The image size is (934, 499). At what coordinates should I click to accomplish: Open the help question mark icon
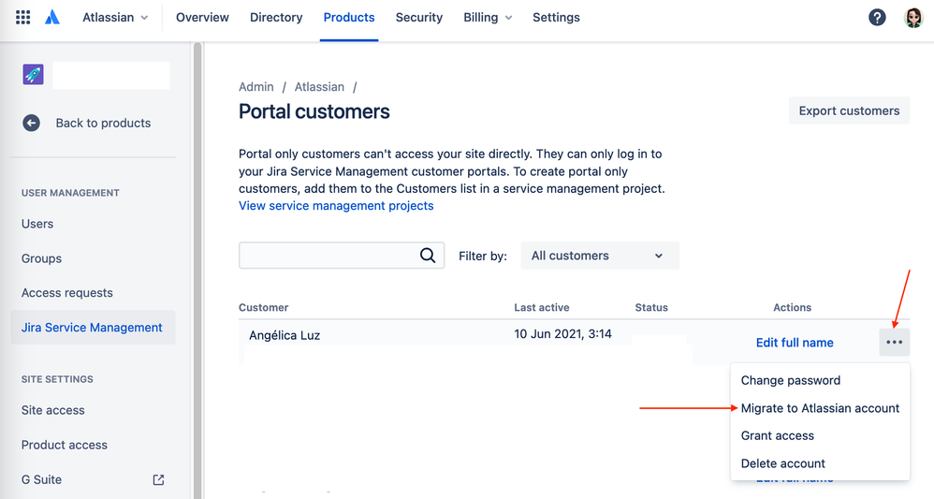coord(877,17)
